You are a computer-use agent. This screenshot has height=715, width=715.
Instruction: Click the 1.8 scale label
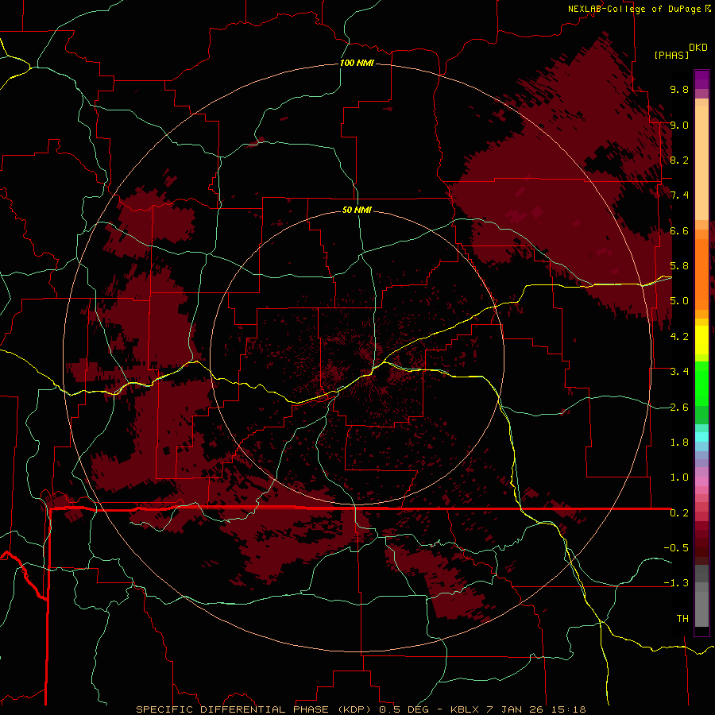pyautogui.click(x=679, y=443)
